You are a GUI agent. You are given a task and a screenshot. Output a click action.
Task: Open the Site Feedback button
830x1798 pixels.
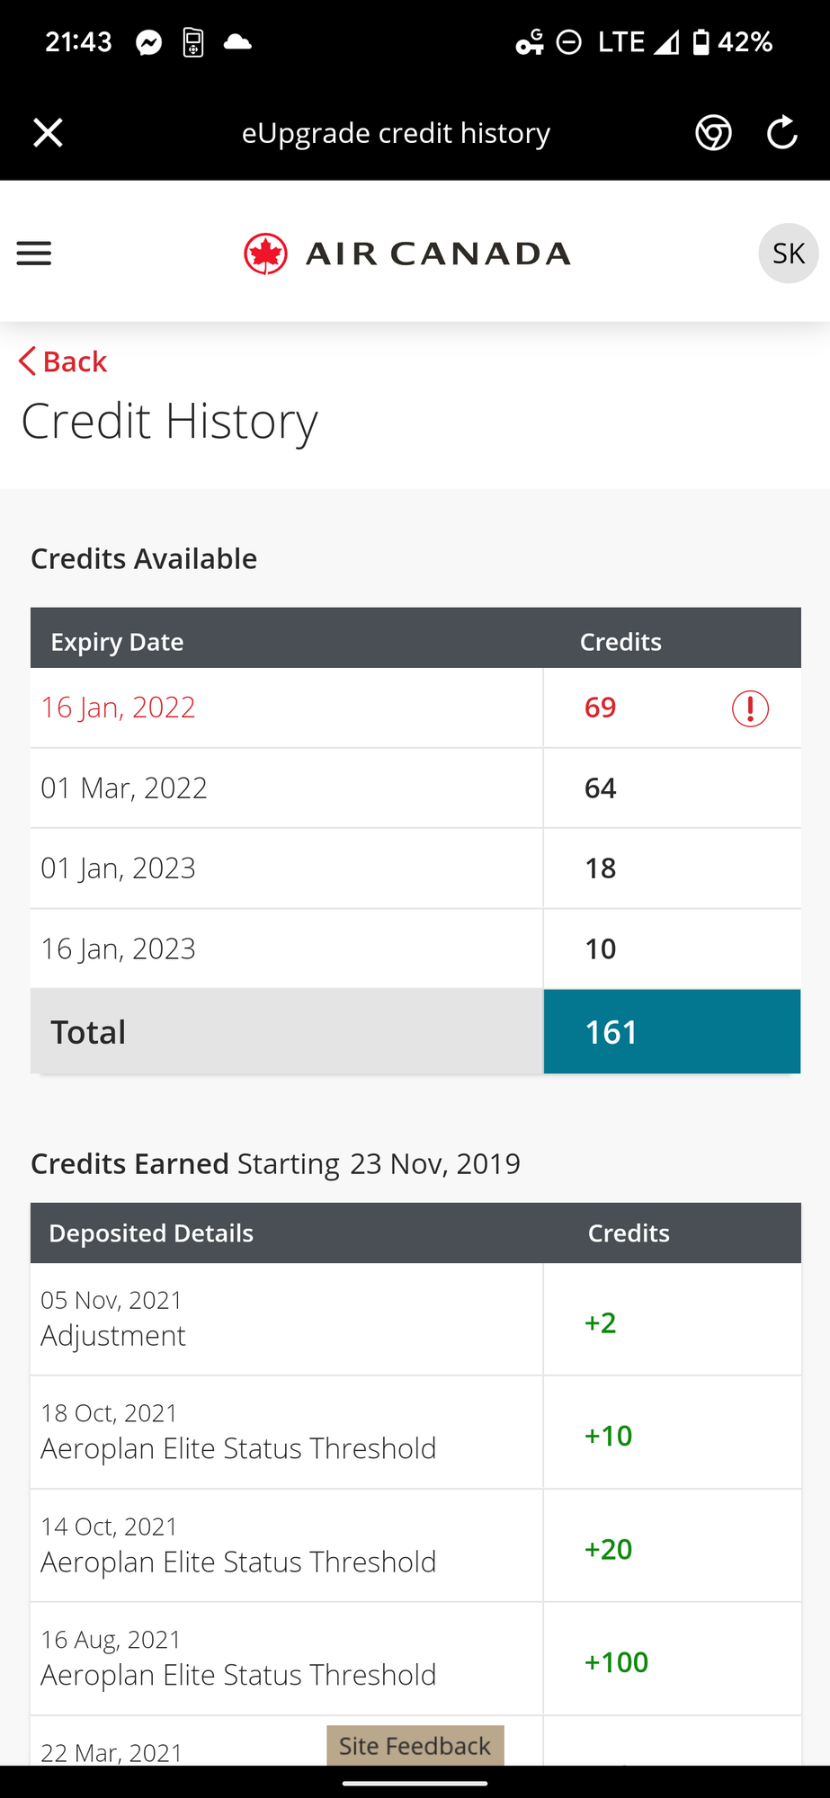415,1745
